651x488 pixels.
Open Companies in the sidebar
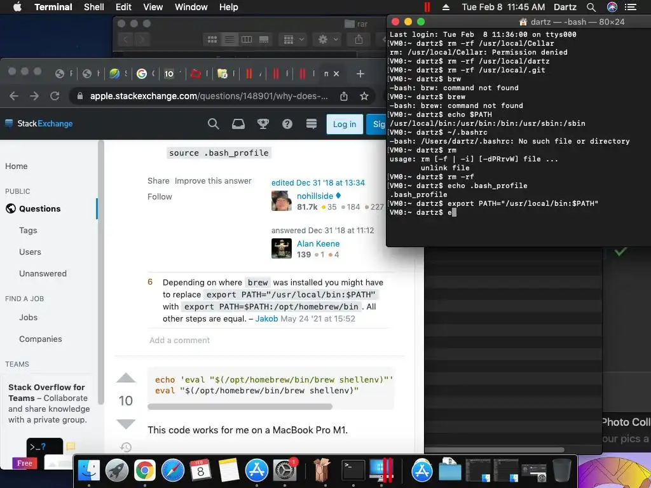tap(40, 339)
